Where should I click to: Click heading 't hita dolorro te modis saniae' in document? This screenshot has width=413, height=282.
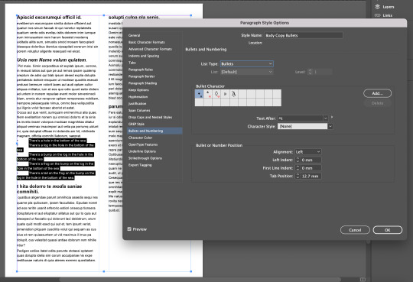[50, 186]
